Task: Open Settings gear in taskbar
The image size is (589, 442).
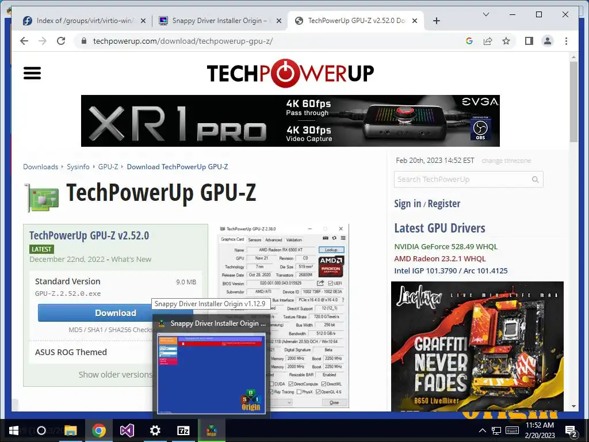Action: pos(155,430)
